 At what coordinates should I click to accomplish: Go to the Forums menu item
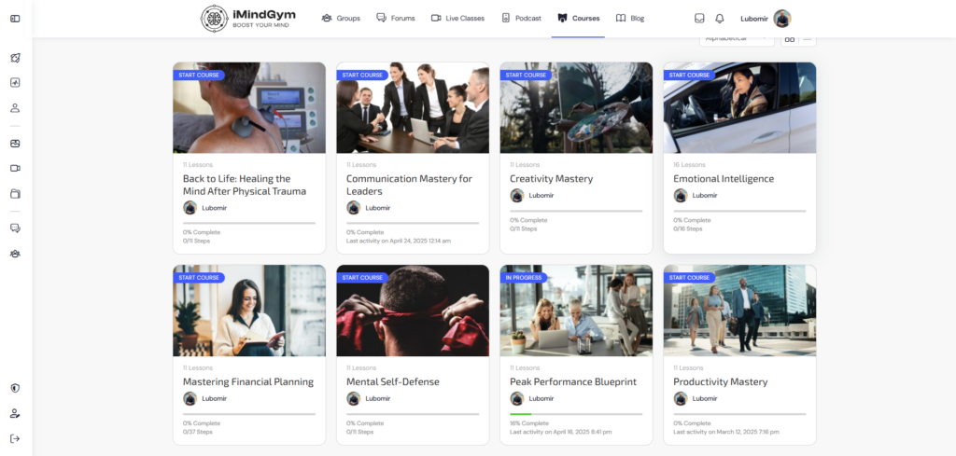pyautogui.click(x=396, y=19)
